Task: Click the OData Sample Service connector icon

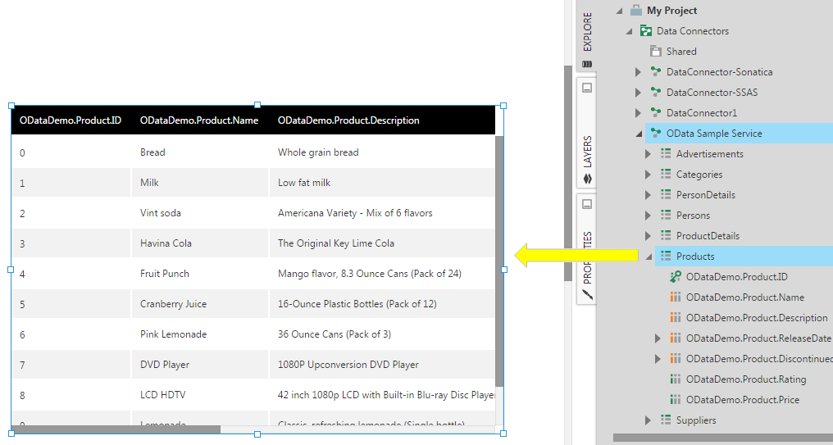Action: pyautogui.click(x=656, y=134)
